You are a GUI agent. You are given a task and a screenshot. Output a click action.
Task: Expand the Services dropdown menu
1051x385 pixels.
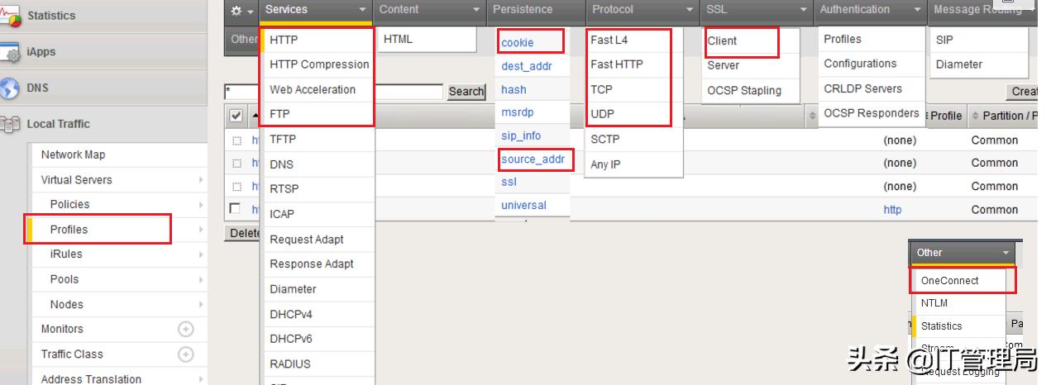pos(315,10)
